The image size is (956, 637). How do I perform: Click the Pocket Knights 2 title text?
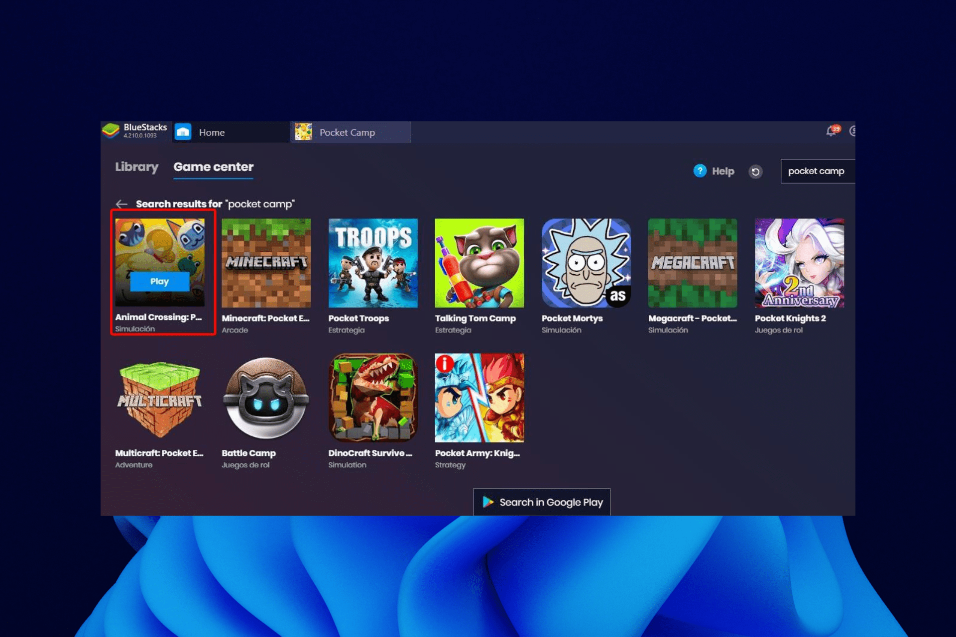[790, 318]
